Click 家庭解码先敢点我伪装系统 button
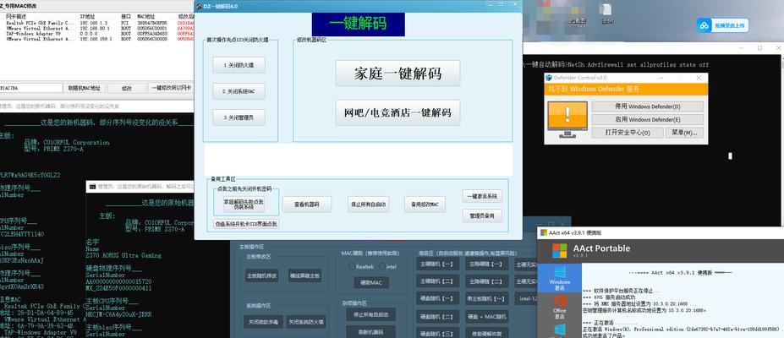This screenshot has height=338, width=784. [x=244, y=204]
